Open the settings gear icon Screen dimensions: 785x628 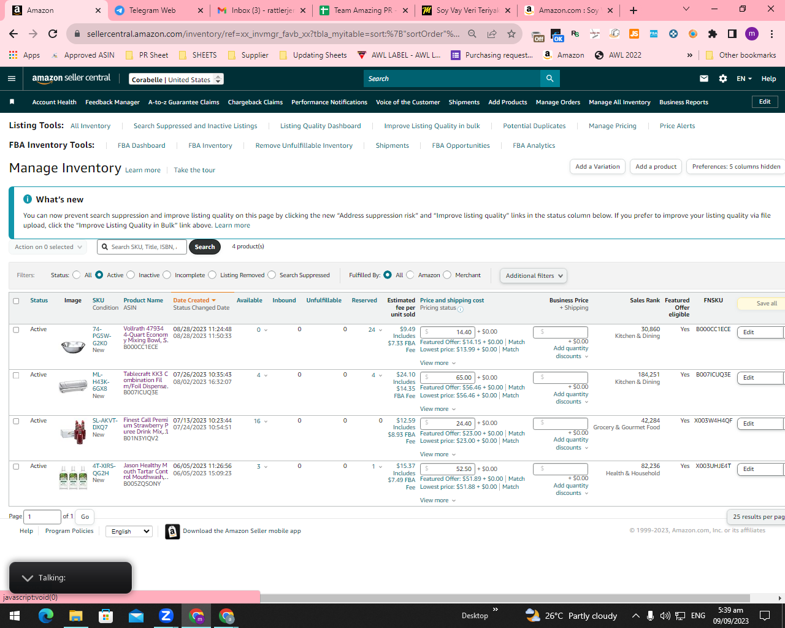pos(723,78)
